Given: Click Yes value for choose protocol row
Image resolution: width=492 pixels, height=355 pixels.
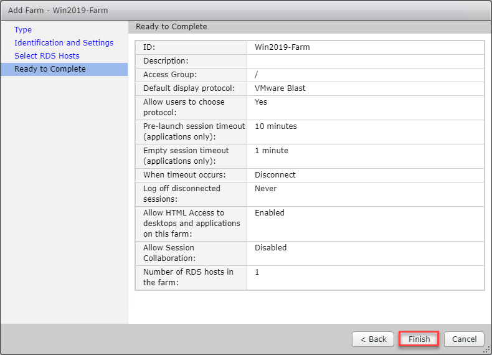Looking at the screenshot, I should (x=261, y=102).
